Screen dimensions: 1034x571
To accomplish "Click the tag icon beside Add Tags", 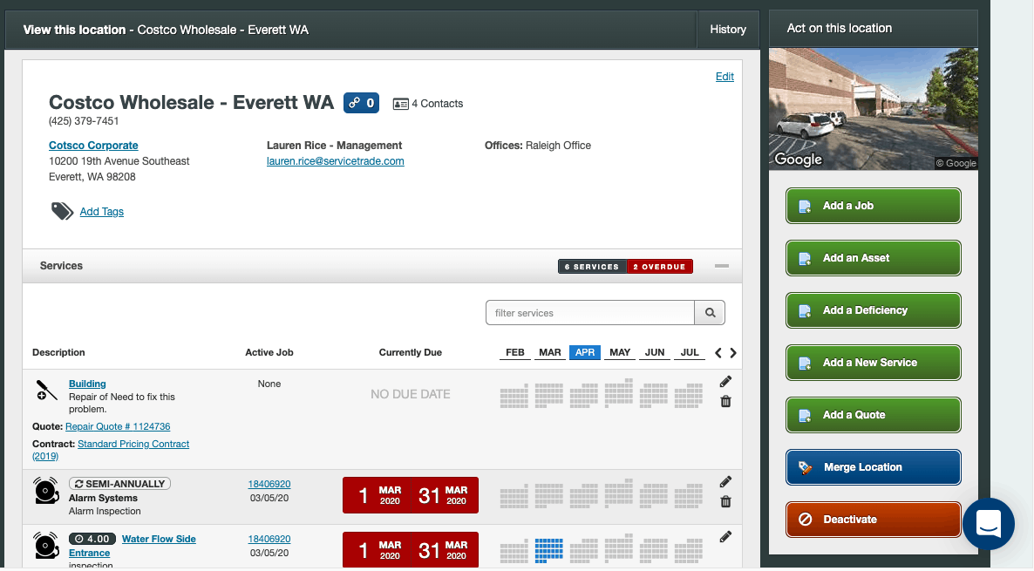I will point(62,211).
